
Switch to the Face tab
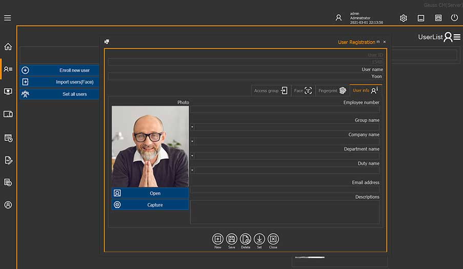click(303, 91)
